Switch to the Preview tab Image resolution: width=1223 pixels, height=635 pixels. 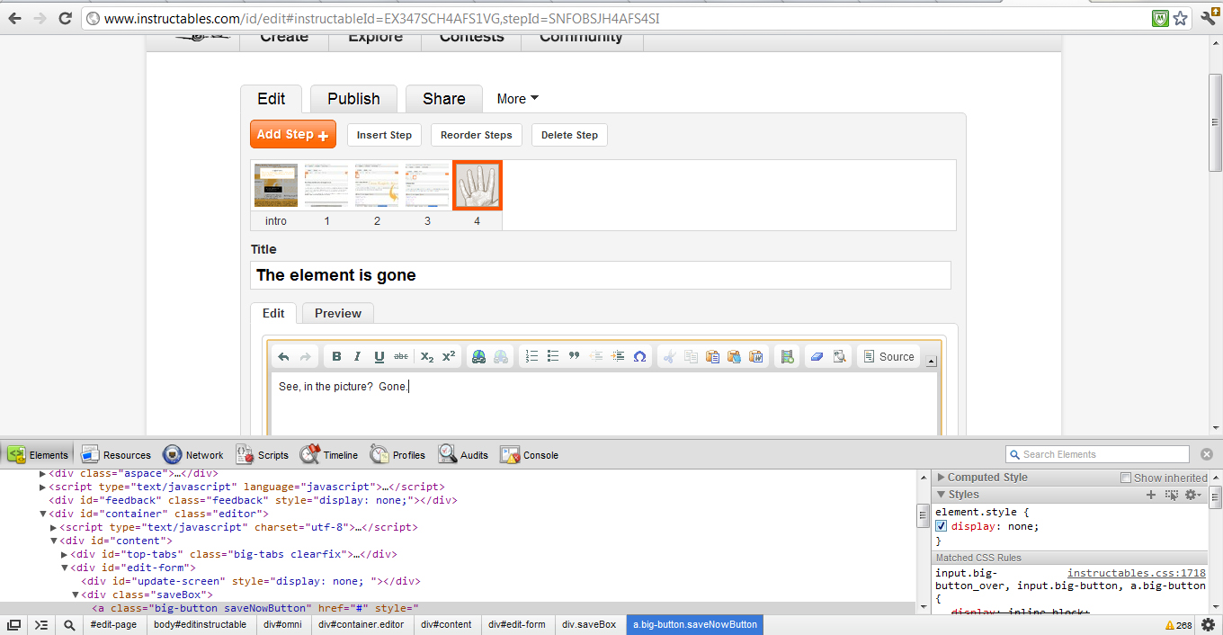pyautogui.click(x=338, y=313)
